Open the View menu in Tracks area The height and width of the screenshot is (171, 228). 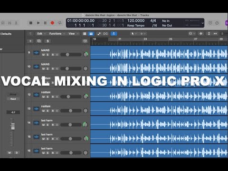click(x=74, y=34)
